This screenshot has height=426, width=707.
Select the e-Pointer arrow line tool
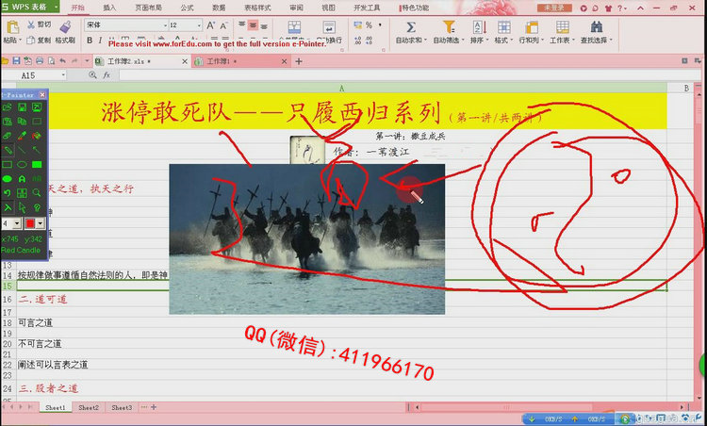click(37, 150)
